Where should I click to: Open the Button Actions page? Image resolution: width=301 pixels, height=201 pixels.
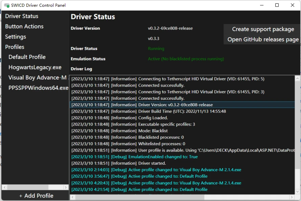click(24, 26)
